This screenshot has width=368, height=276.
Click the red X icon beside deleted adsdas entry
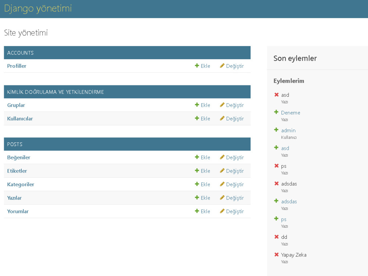click(x=276, y=184)
